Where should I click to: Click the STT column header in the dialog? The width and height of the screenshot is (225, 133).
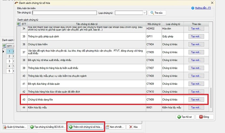pyautogui.click(x=24, y=24)
